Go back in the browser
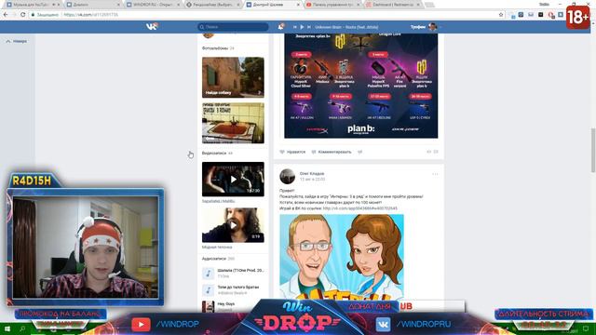Viewport: 596px width, 335px height. [6, 15]
